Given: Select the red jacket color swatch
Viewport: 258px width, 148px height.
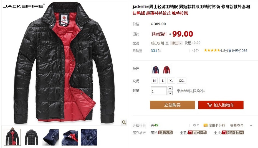Looking at the screenshot, I should 167,70.
